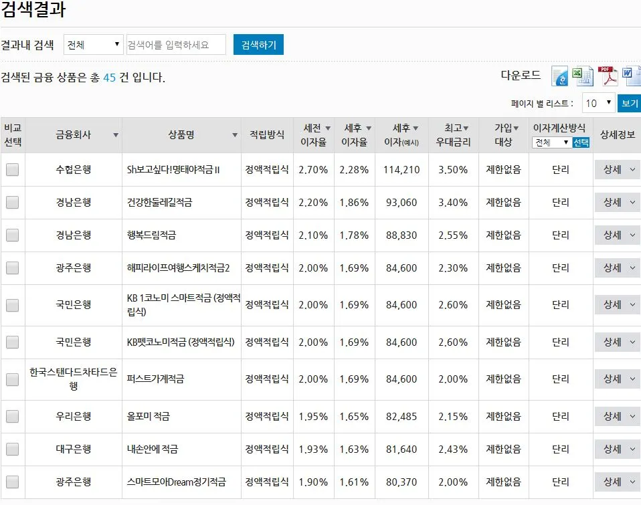
Task: Sort by 세후 이자 arrow
Action: [416, 128]
